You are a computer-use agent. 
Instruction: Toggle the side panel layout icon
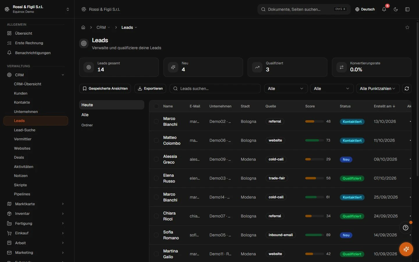coord(407,9)
